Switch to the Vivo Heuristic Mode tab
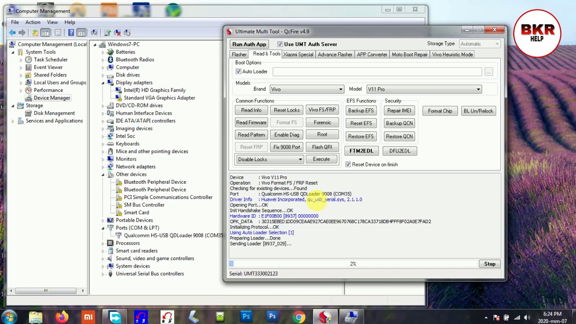 [x=452, y=54]
